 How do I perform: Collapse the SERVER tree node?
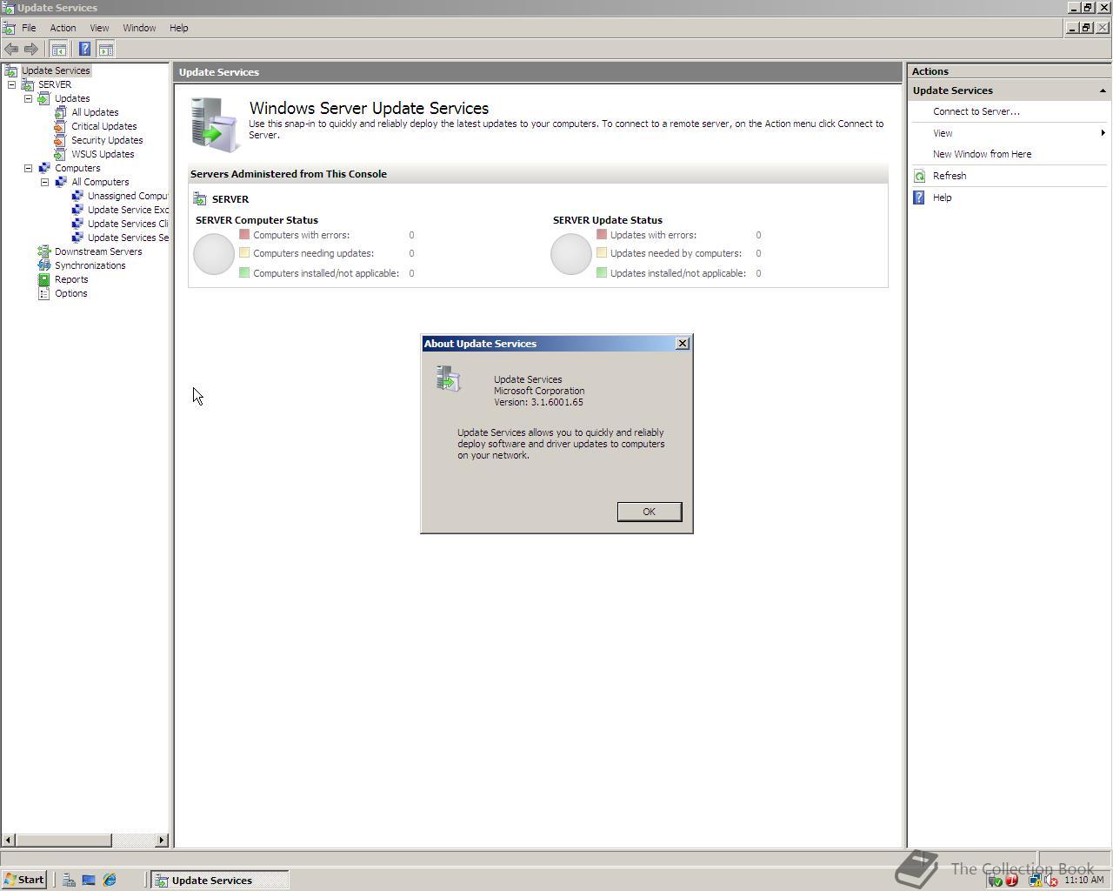[x=11, y=84]
